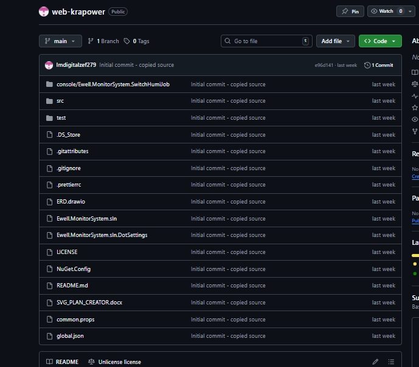Open src row commit message link

click(228, 101)
